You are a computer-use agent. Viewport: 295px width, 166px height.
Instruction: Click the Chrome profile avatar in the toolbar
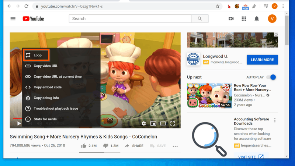coord(274,6)
